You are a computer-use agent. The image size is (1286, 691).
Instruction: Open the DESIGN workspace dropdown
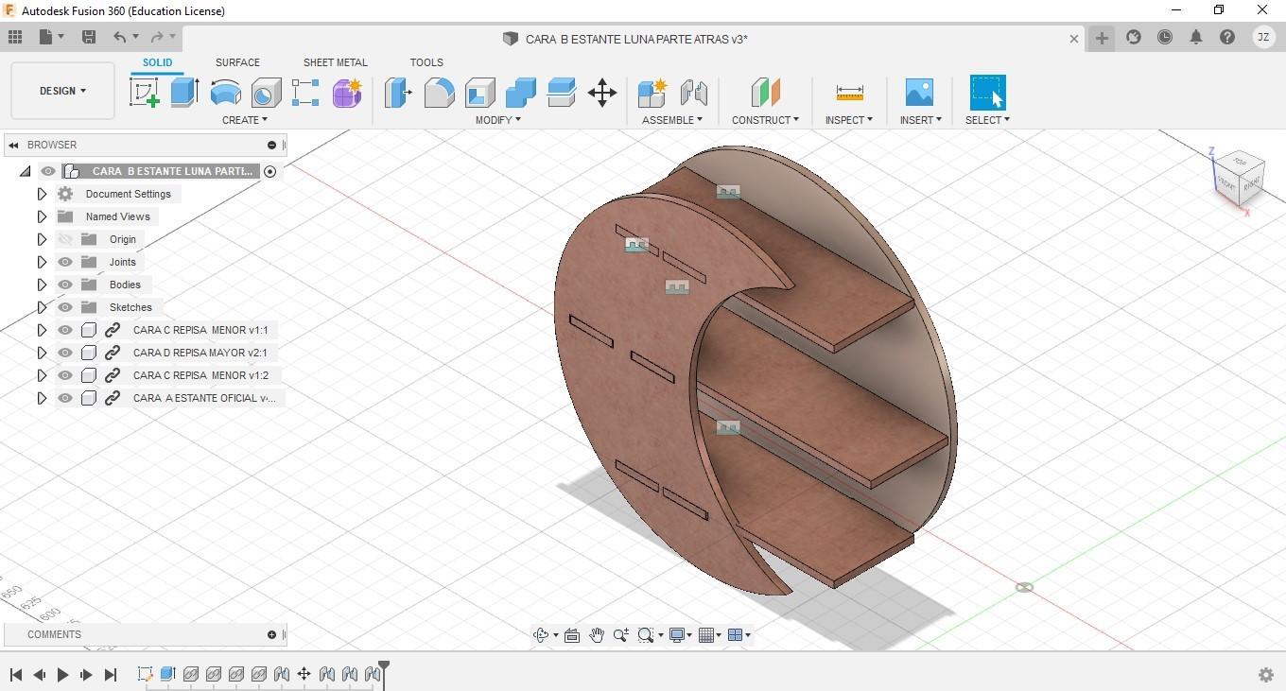point(62,91)
